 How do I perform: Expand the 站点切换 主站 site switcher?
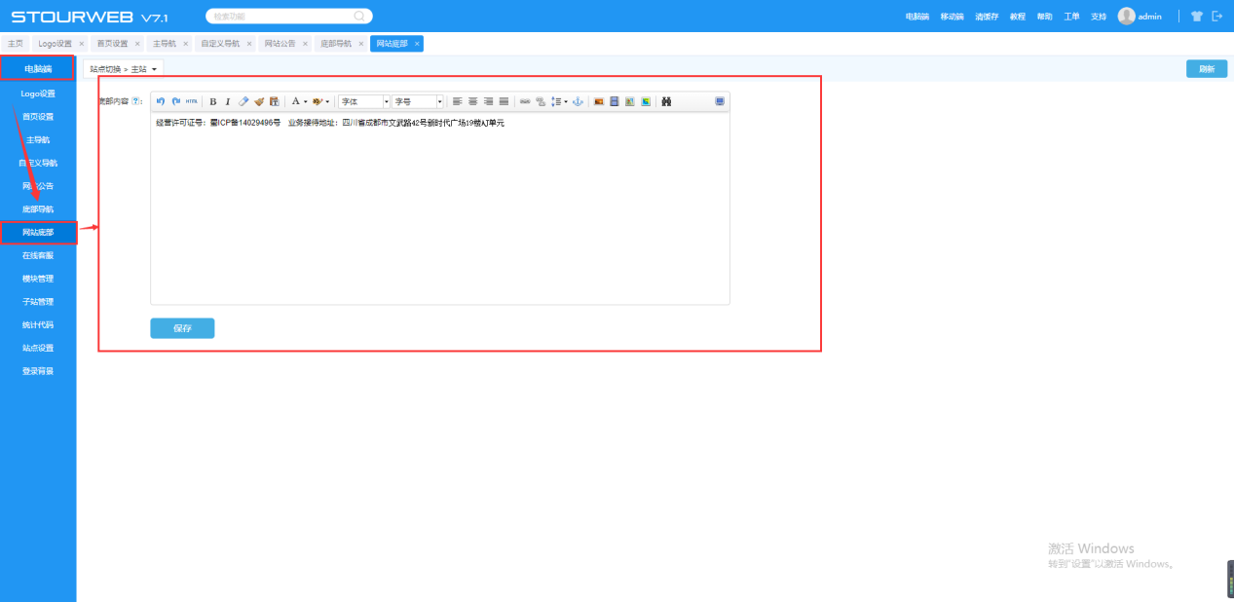coord(124,69)
